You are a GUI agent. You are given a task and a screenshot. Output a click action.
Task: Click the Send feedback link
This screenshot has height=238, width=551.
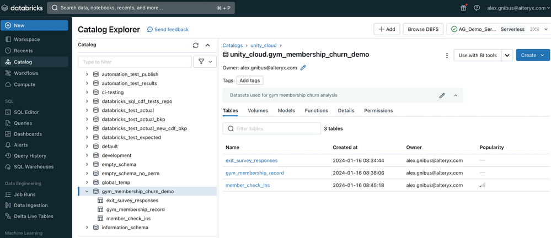(168, 30)
